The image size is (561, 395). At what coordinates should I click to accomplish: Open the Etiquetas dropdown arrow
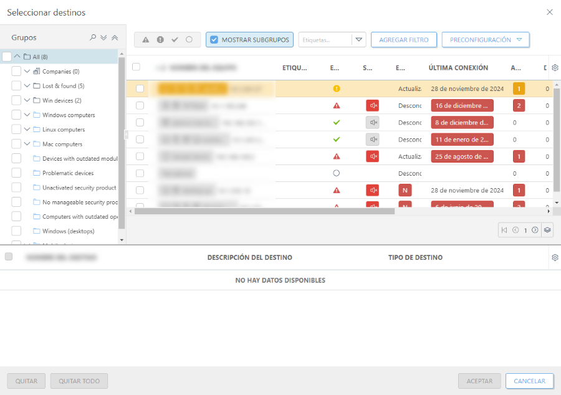point(358,40)
